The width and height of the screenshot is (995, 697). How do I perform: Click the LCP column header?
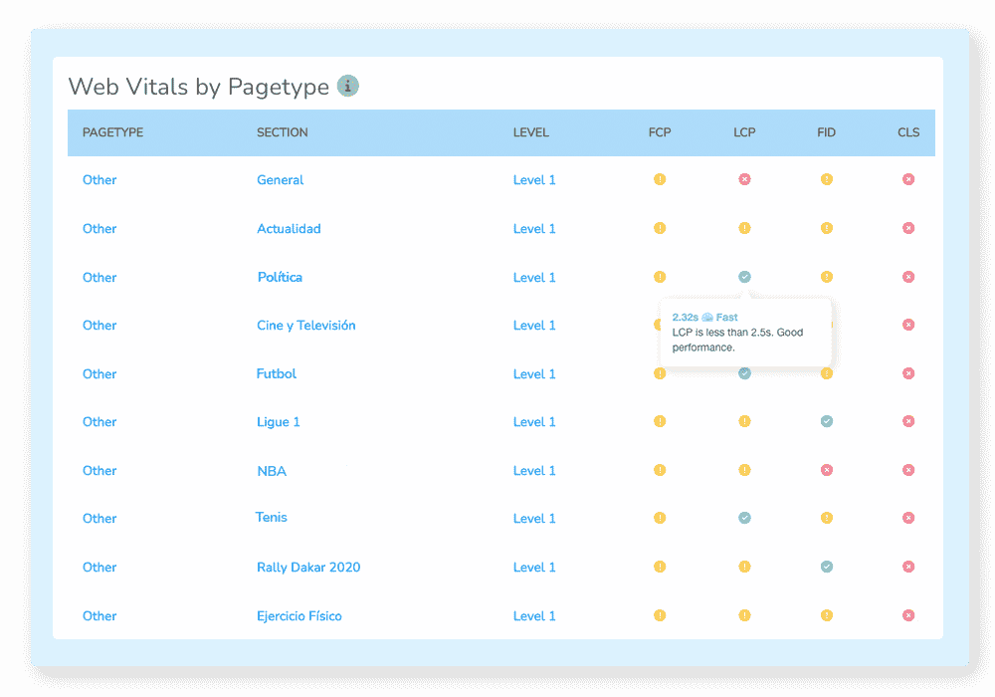click(x=744, y=132)
